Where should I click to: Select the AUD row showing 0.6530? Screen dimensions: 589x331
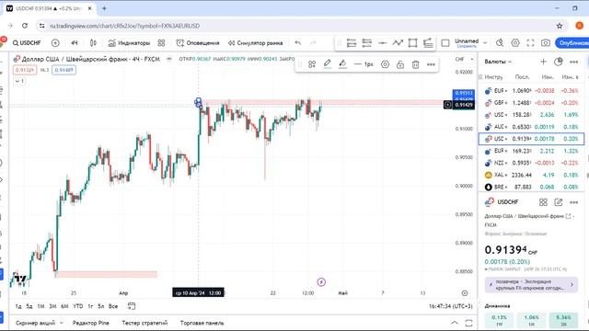tap(531, 127)
